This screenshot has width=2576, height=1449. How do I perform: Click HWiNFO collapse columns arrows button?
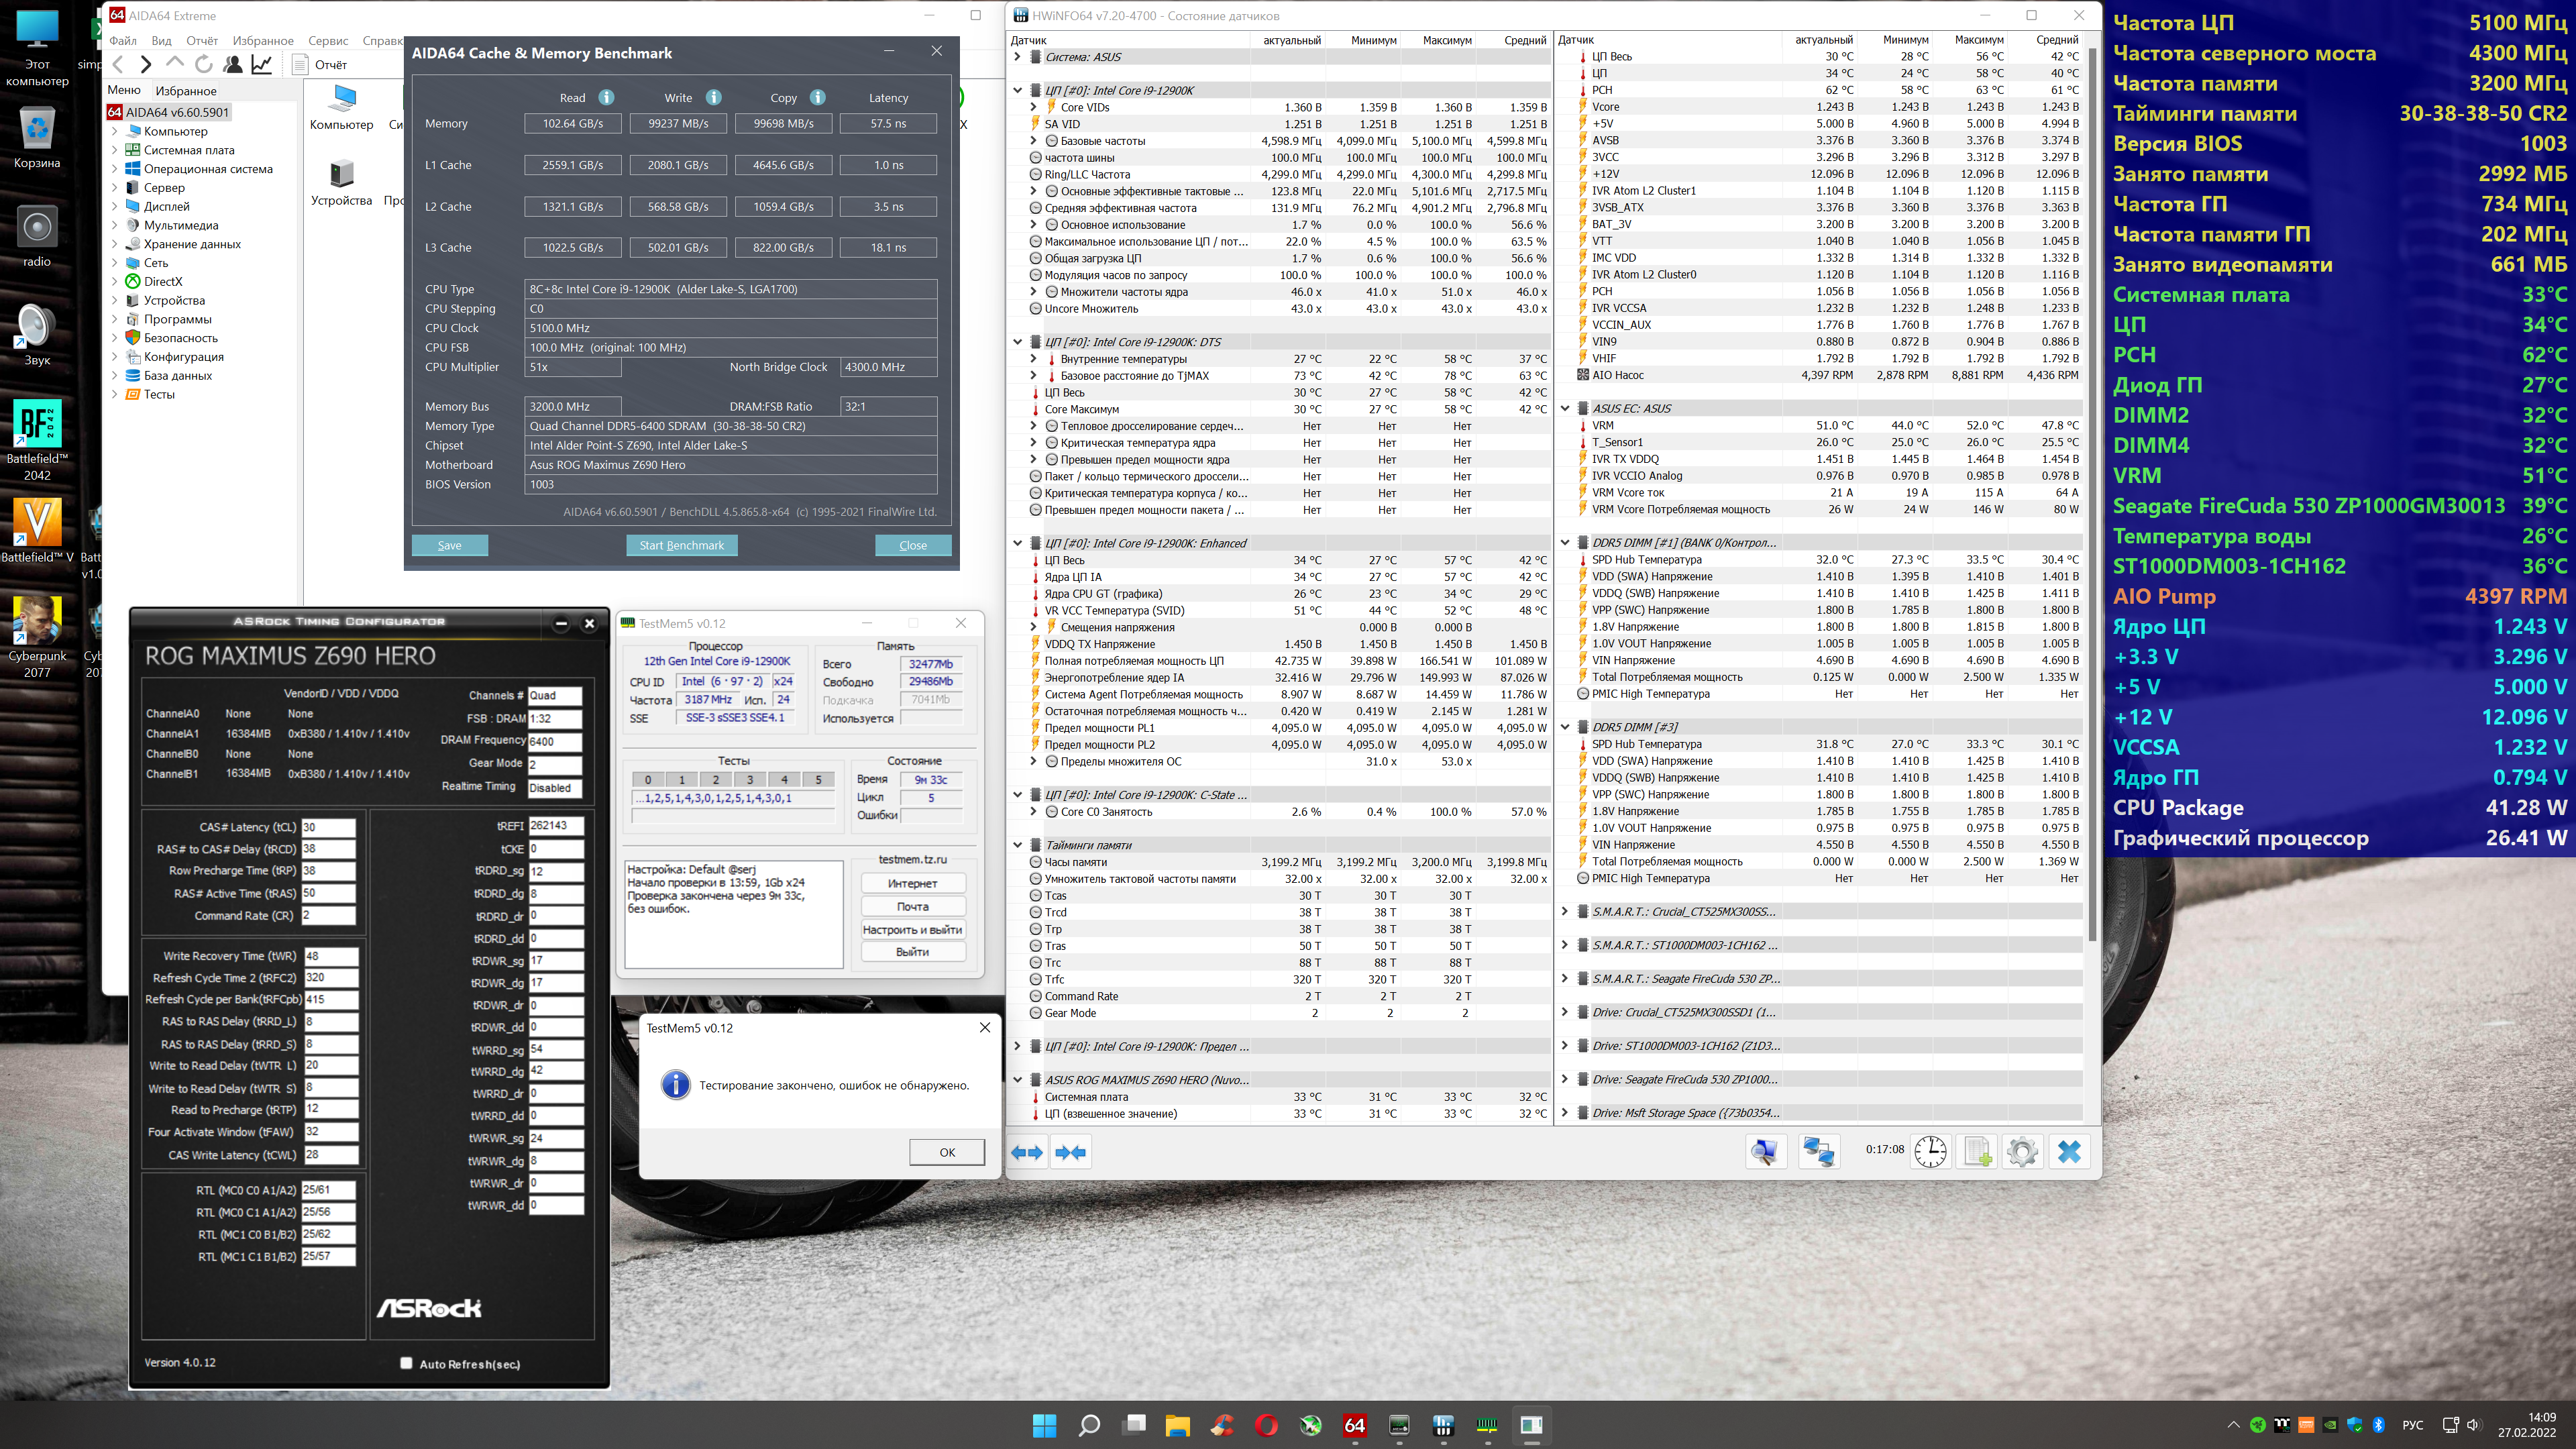(x=1070, y=1152)
